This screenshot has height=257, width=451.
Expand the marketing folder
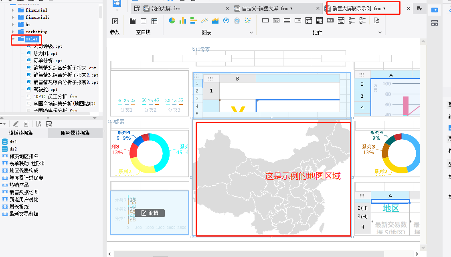[x=13, y=32]
